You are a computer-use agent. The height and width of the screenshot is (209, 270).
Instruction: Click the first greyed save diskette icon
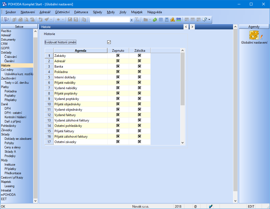70,19
